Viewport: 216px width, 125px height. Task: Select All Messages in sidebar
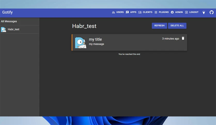20,21
